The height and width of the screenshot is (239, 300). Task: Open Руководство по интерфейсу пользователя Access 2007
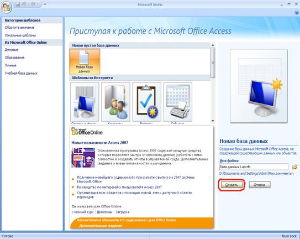pos(119,187)
